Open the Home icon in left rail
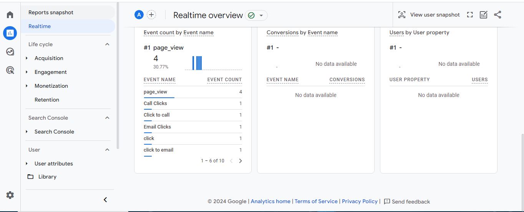 [10, 15]
